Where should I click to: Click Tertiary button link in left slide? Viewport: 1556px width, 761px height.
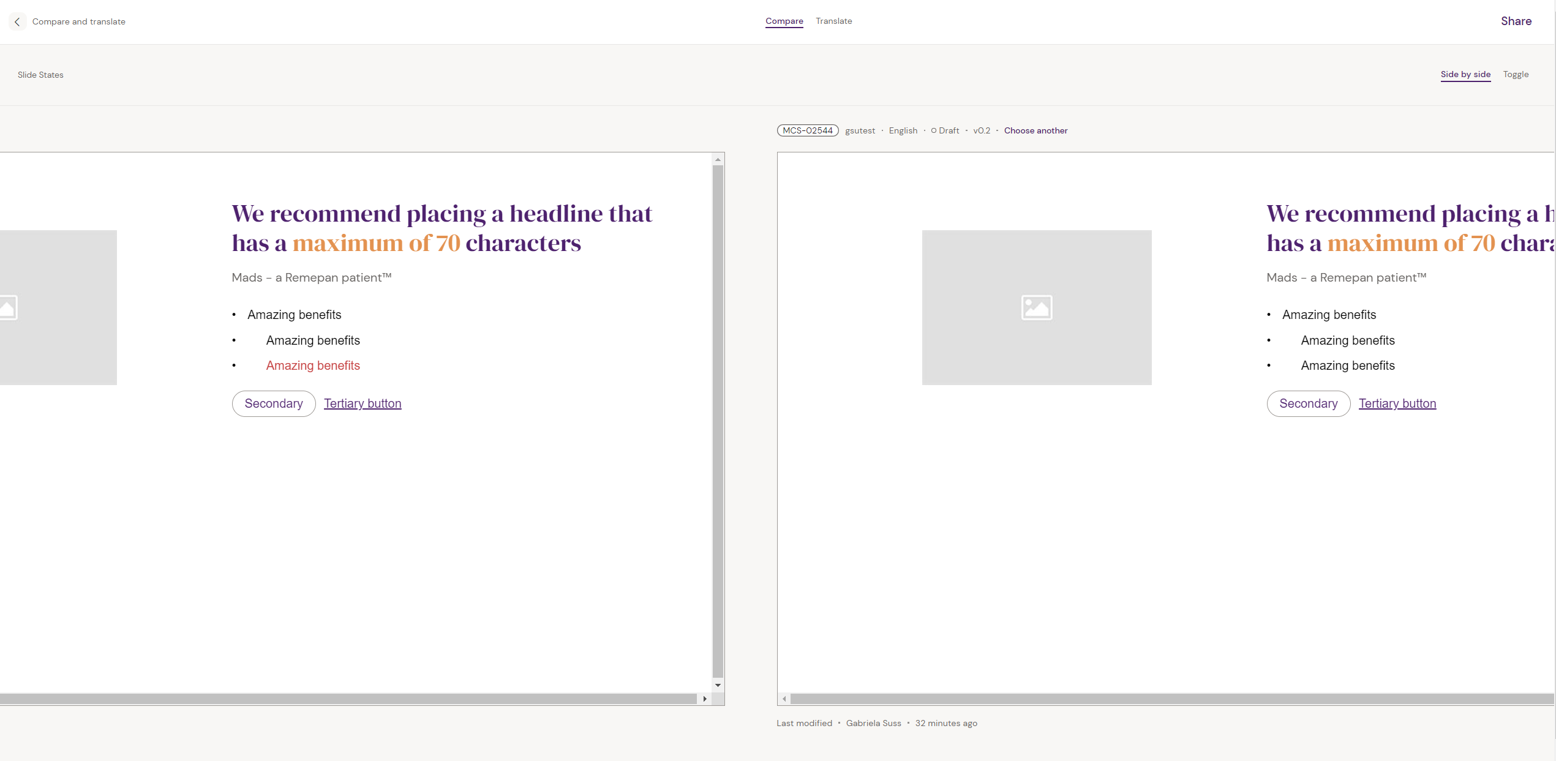[x=362, y=403]
